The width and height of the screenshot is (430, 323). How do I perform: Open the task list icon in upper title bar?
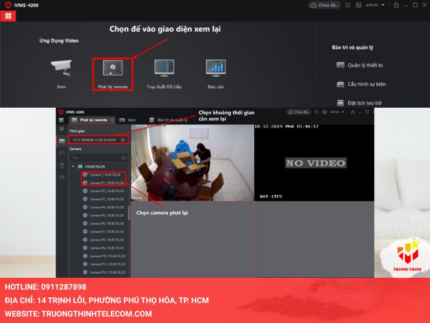pyautogui.click(x=348, y=5)
